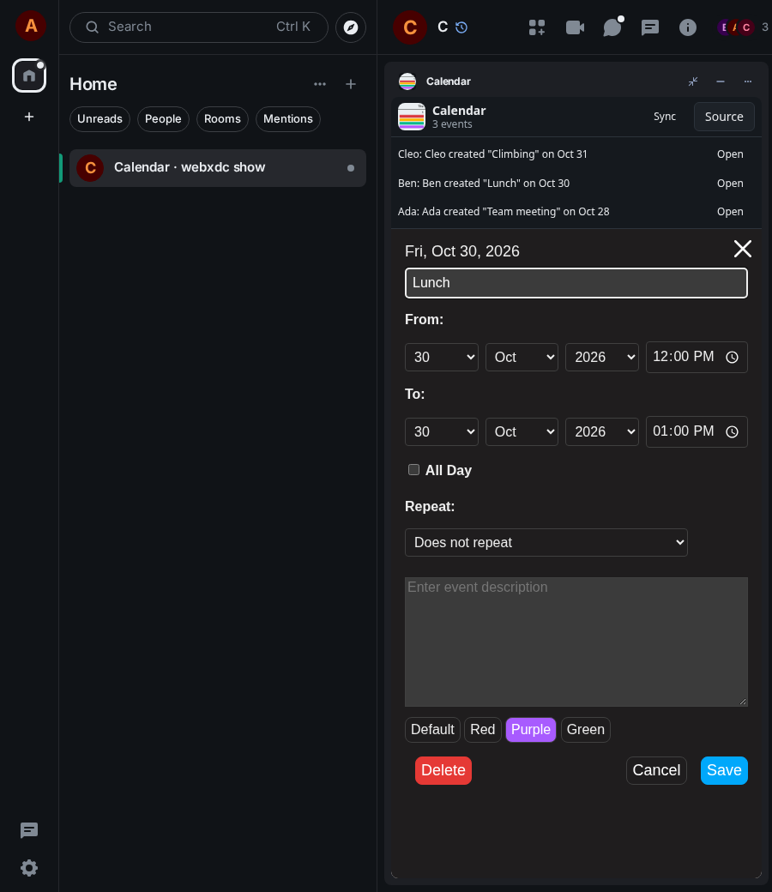The height and width of the screenshot is (892, 772).
Task: Expand the From year dropdown
Action: coord(602,358)
